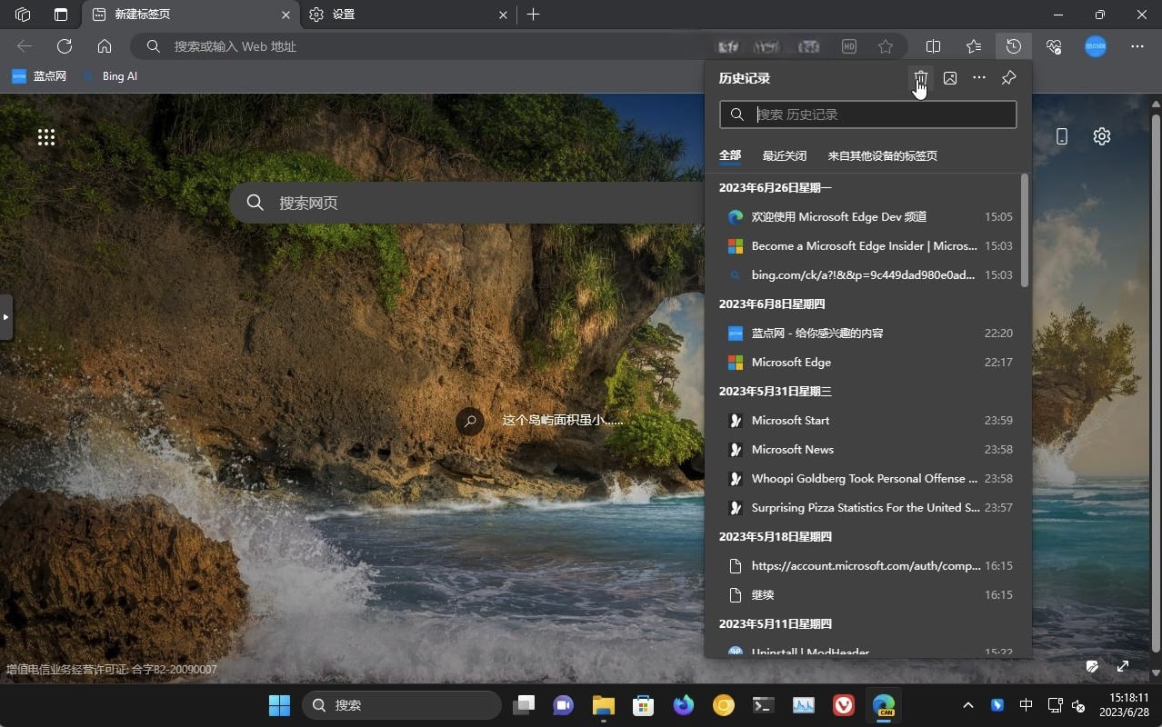
Task: Open 蓝点网 from the favorites bar
Action: point(39,76)
